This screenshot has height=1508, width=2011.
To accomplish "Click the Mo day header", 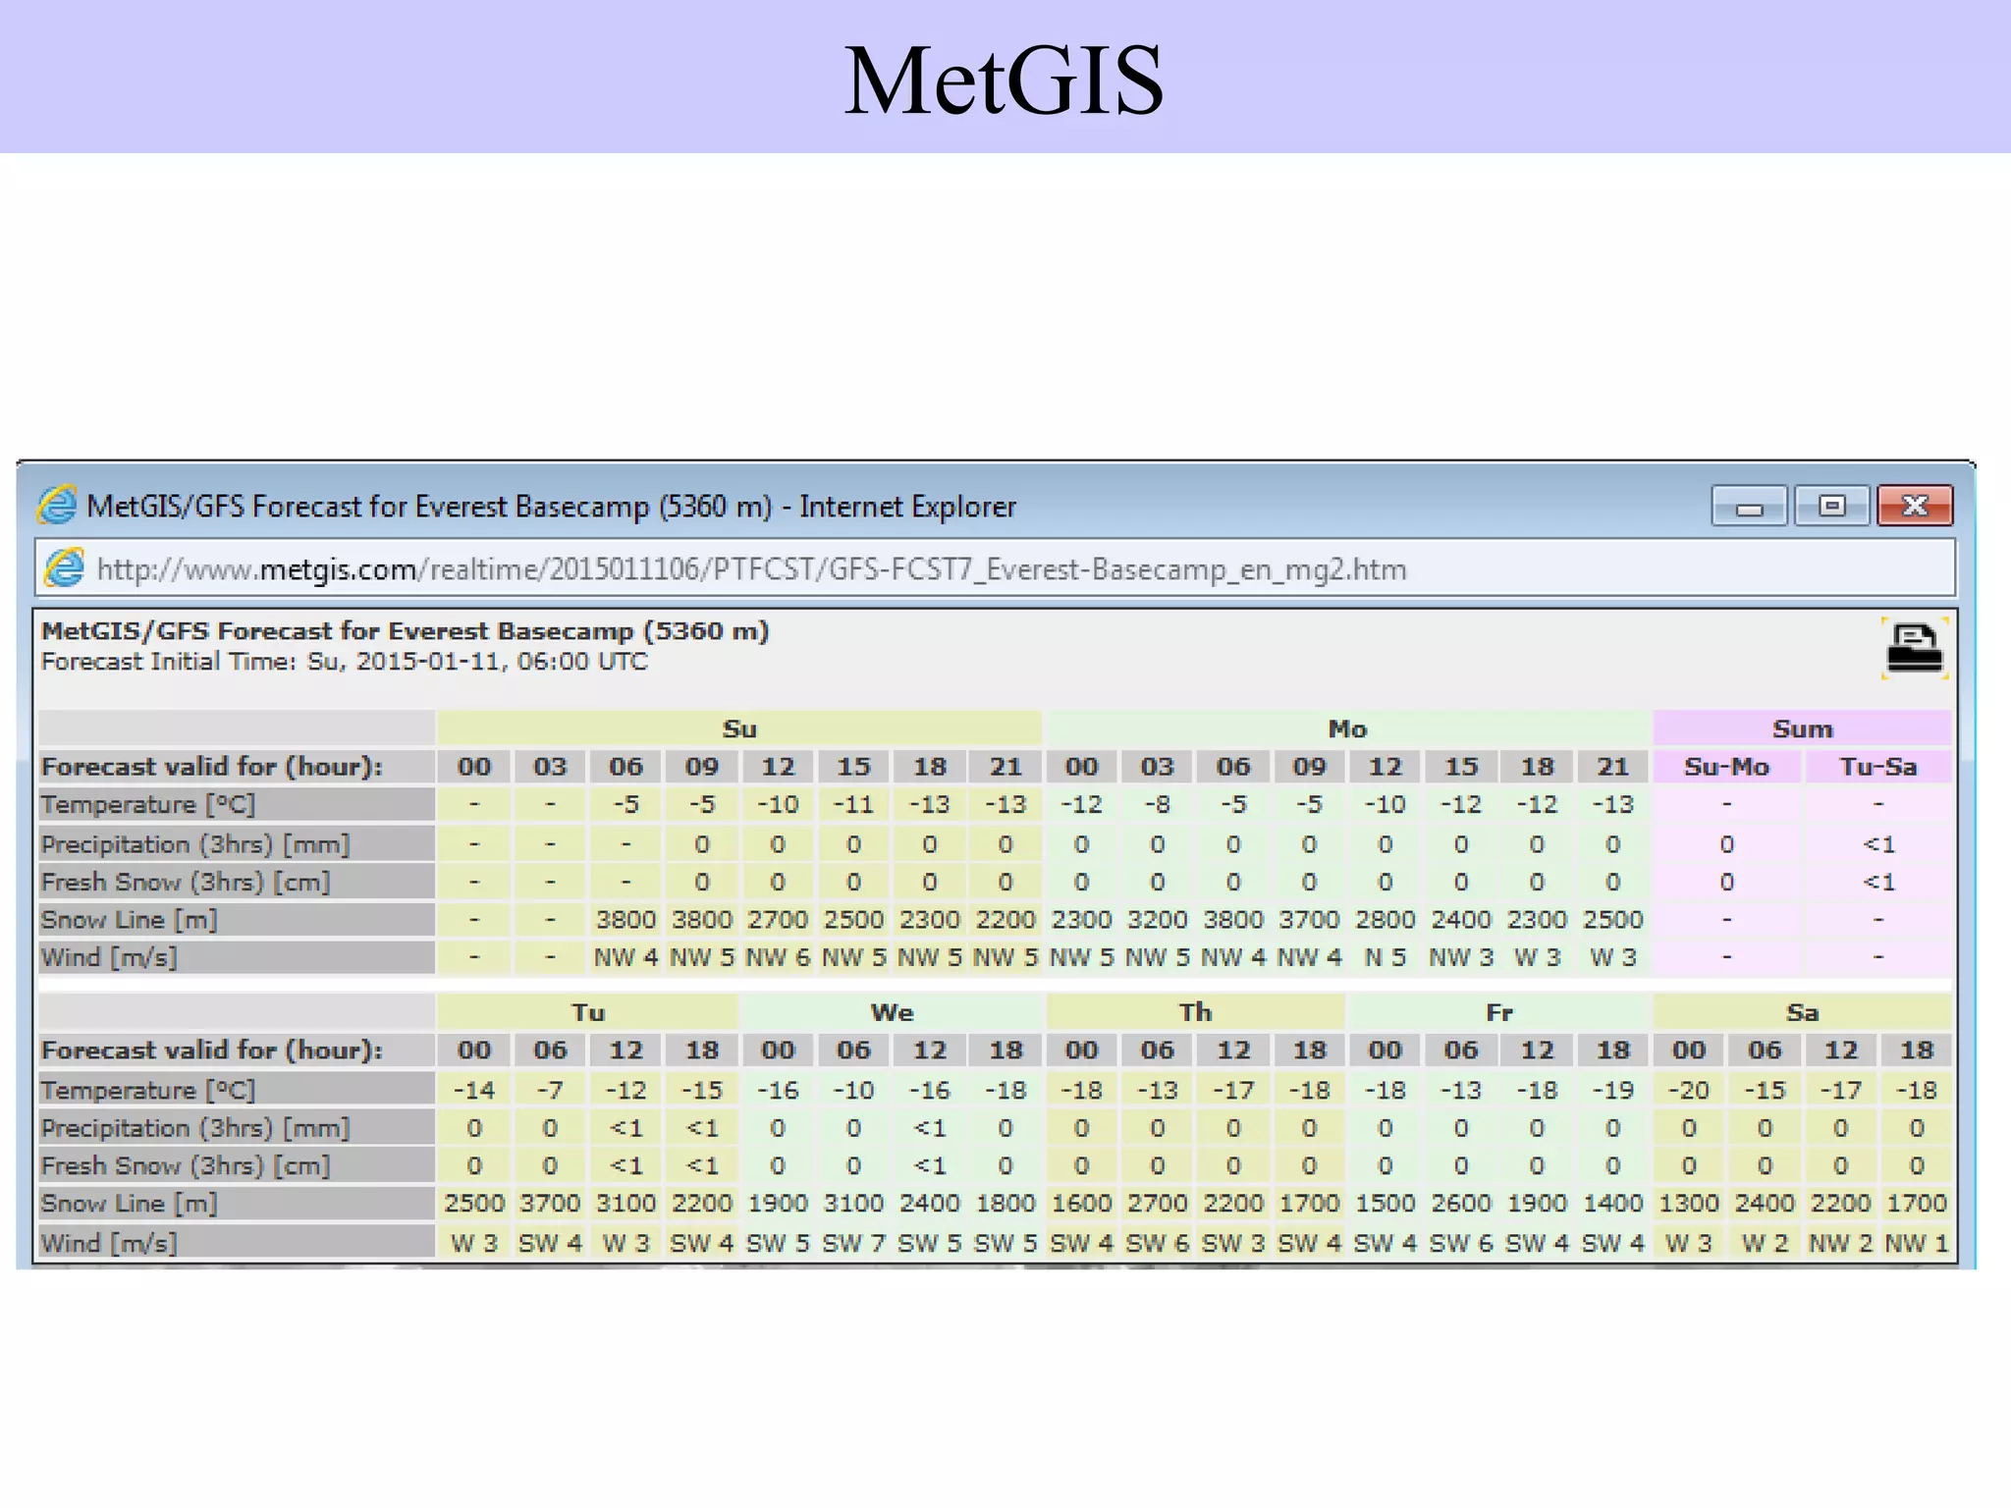I will click(x=1347, y=728).
